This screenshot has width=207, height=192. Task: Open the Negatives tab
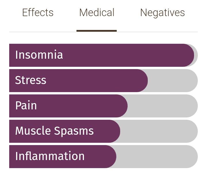pyautogui.click(x=162, y=13)
